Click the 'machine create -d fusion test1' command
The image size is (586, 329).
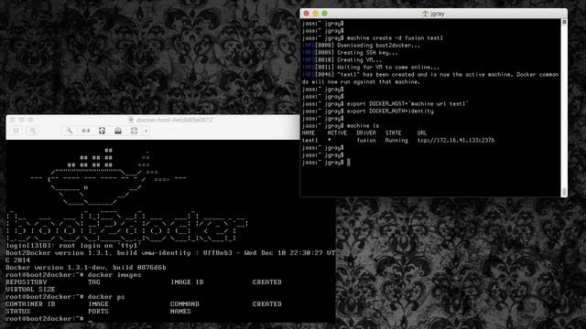[395, 38]
